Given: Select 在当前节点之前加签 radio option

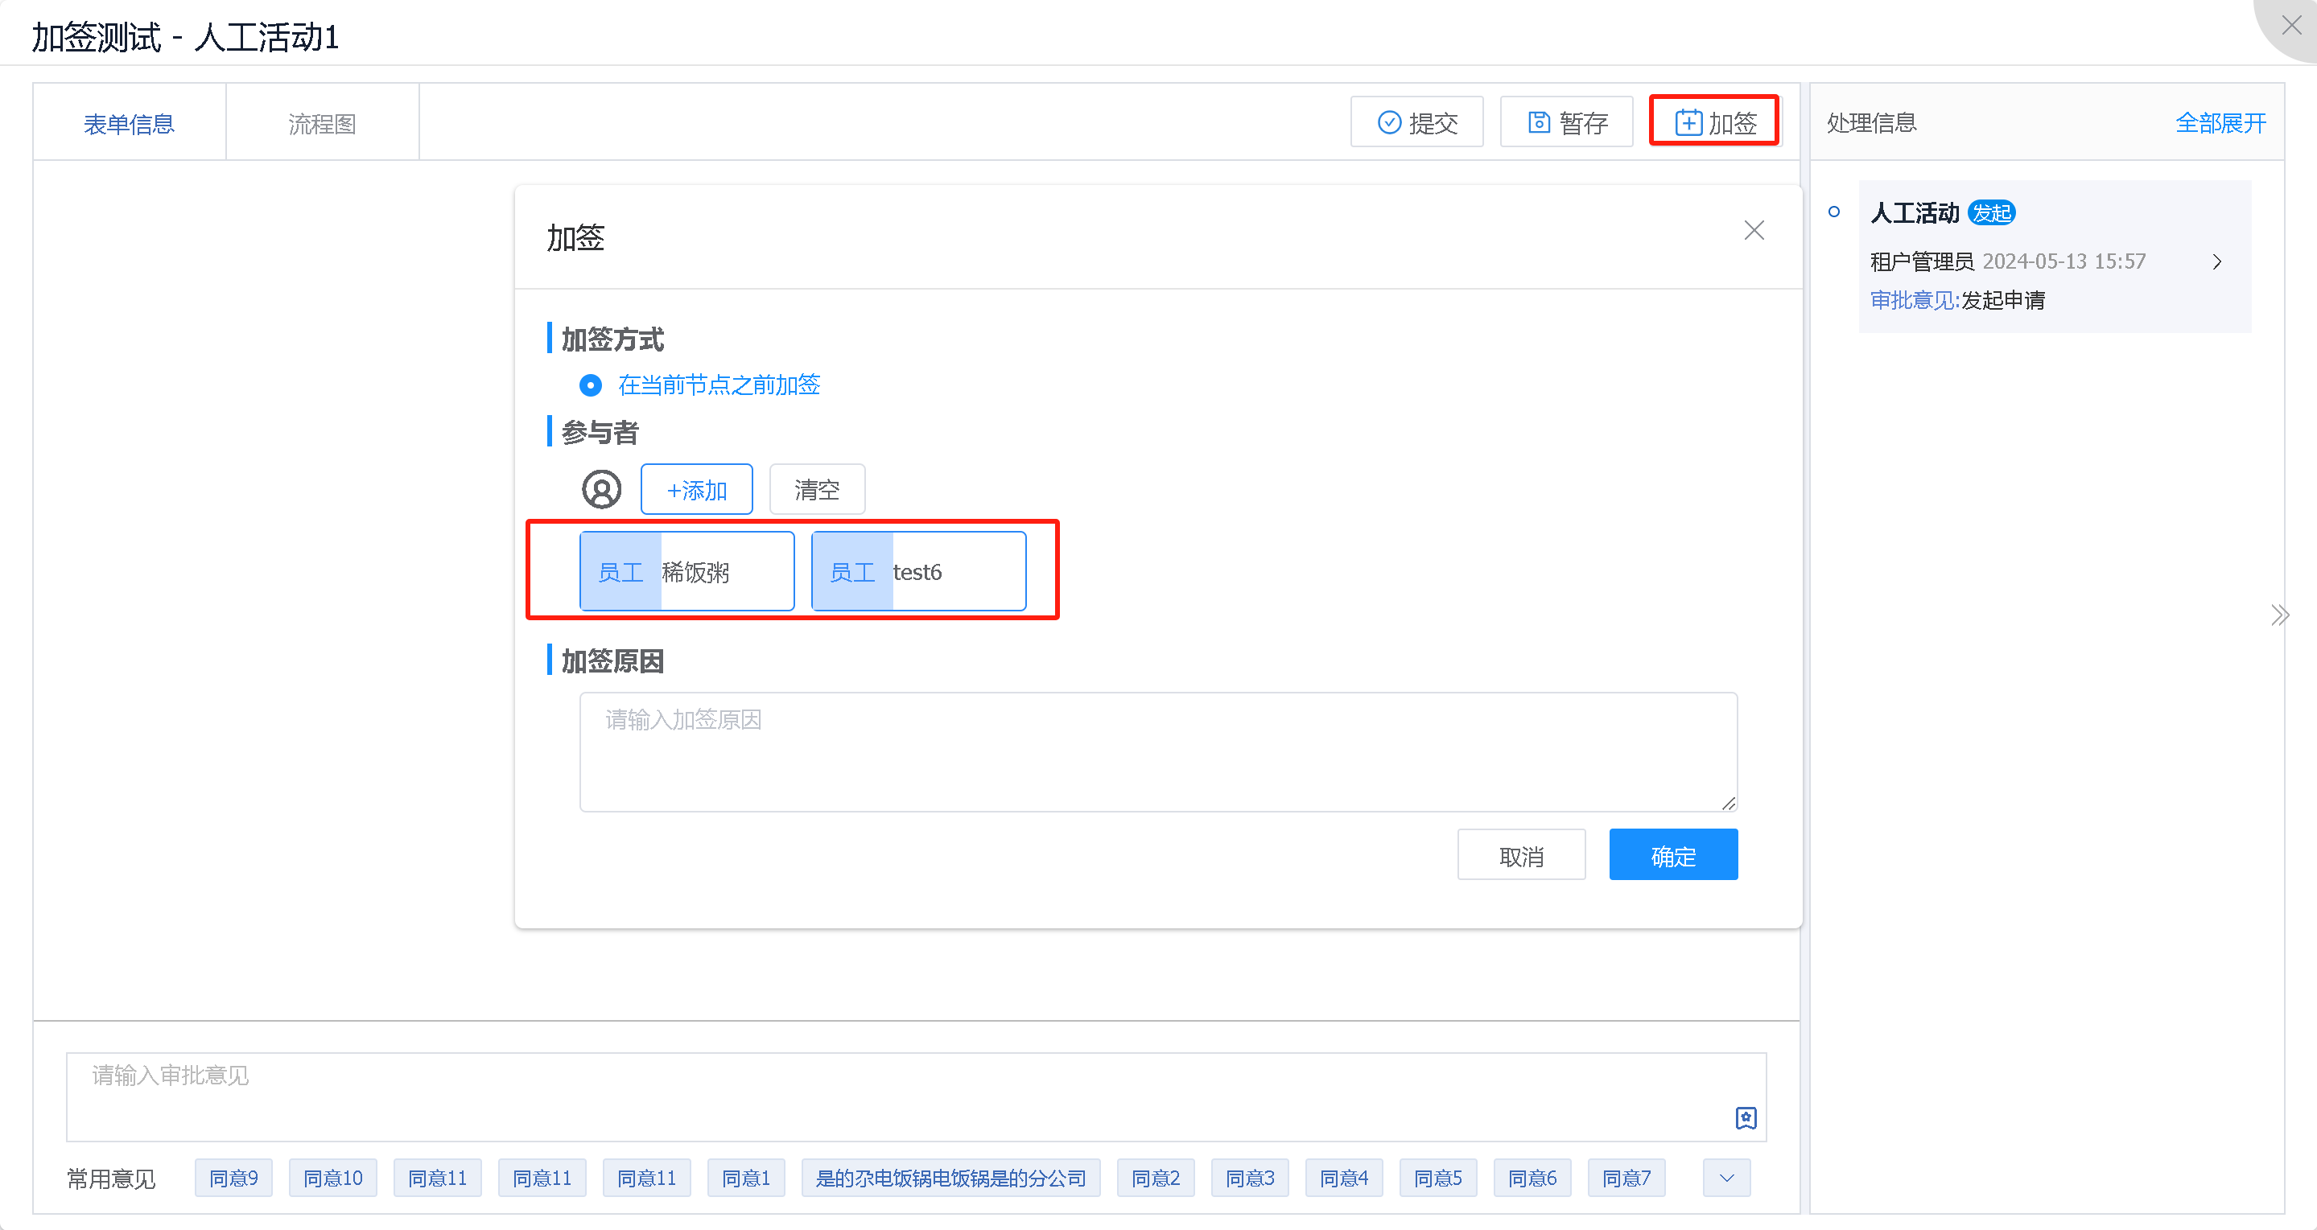Looking at the screenshot, I should [591, 385].
